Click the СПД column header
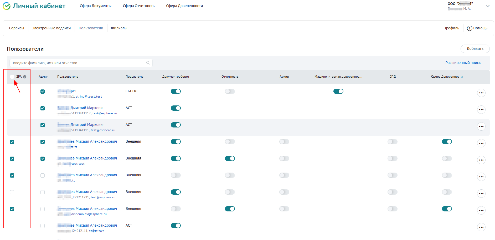 (x=393, y=77)
